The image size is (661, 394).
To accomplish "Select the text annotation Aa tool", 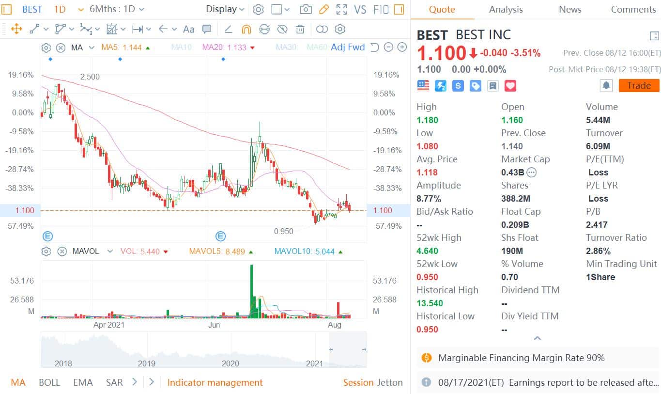I will pyautogui.click(x=188, y=29).
